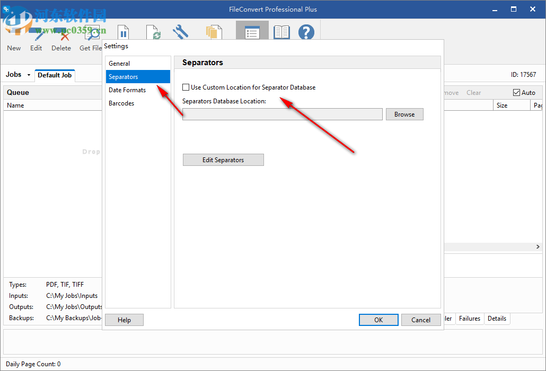Click the 'C:\My Jobs\Outputs' path text
The height and width of the screenshot is (371, 546).
[74, 307]
